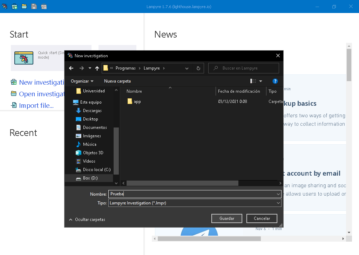Viewport: 359px width, 255px height.
Task: Go forward with the dialog's forward arrow
Action: point(81,68)
